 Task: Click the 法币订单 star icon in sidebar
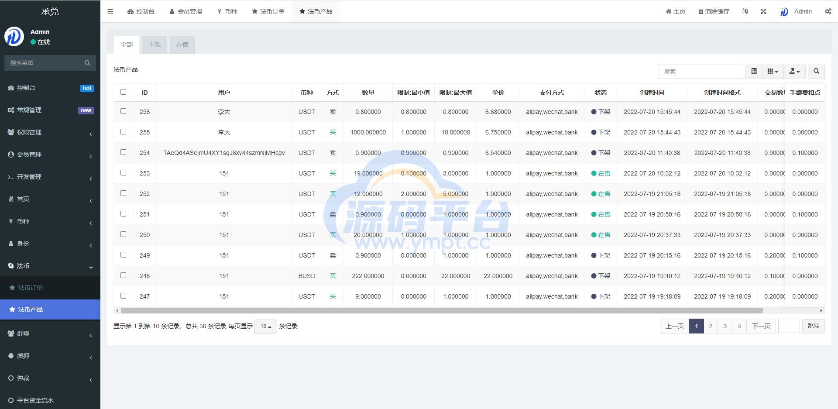[x=12, y=288]
